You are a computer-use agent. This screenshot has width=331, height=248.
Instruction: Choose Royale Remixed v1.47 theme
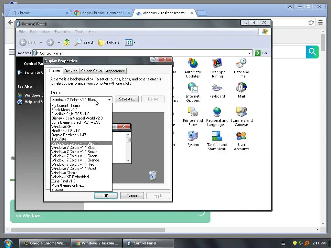tap(81, 135)
